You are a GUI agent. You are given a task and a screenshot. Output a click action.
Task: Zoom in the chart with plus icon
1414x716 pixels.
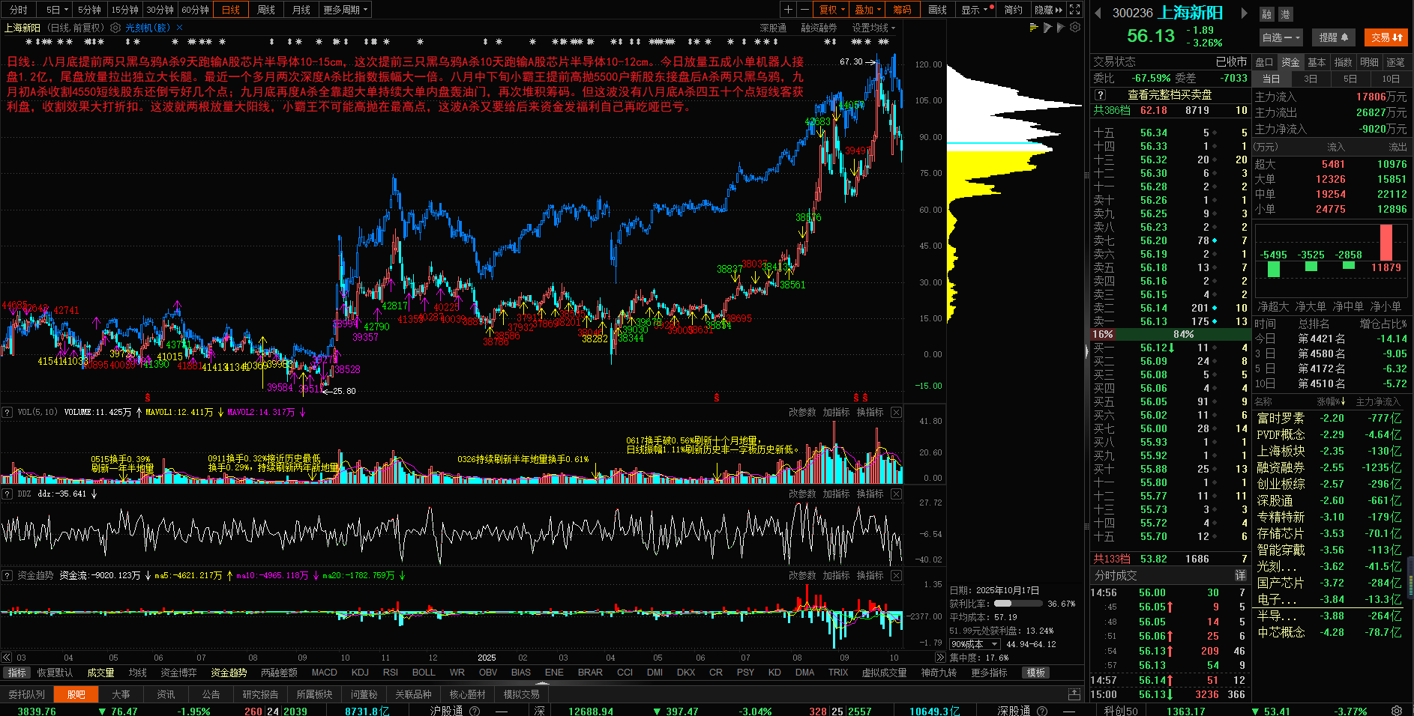pyautogui.click(x=788, y=10)
